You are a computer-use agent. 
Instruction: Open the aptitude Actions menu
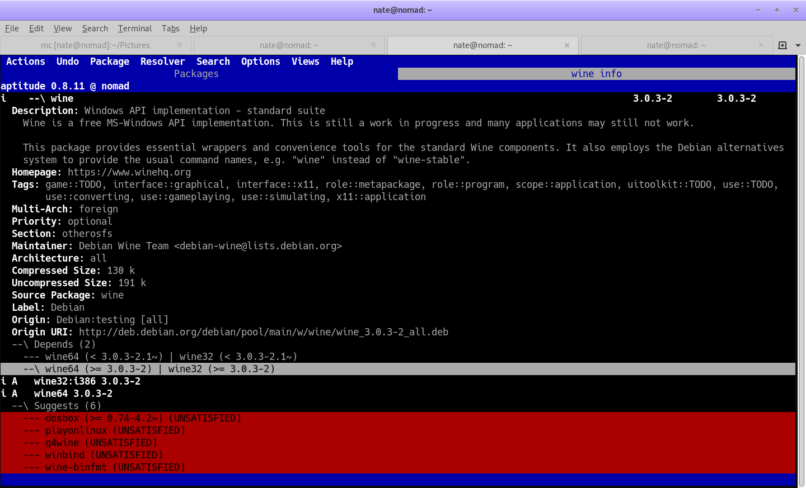[26, 61]
